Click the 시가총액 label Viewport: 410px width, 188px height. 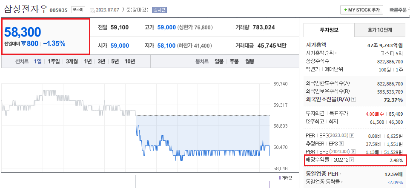(x=316, y=45)
